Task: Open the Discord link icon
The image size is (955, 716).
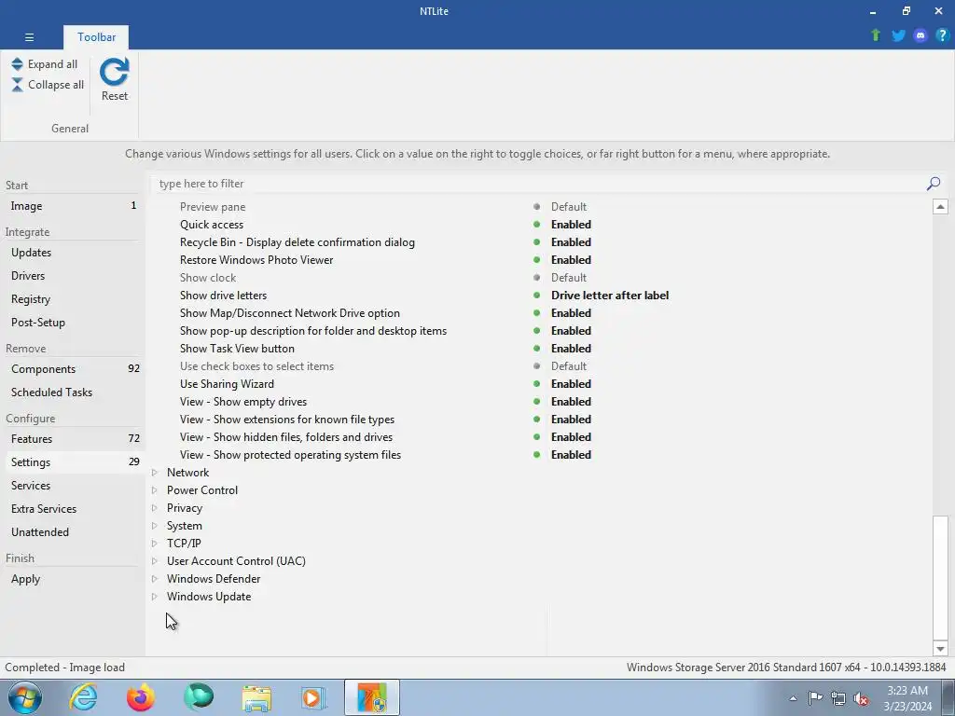Action: [920, 35]
